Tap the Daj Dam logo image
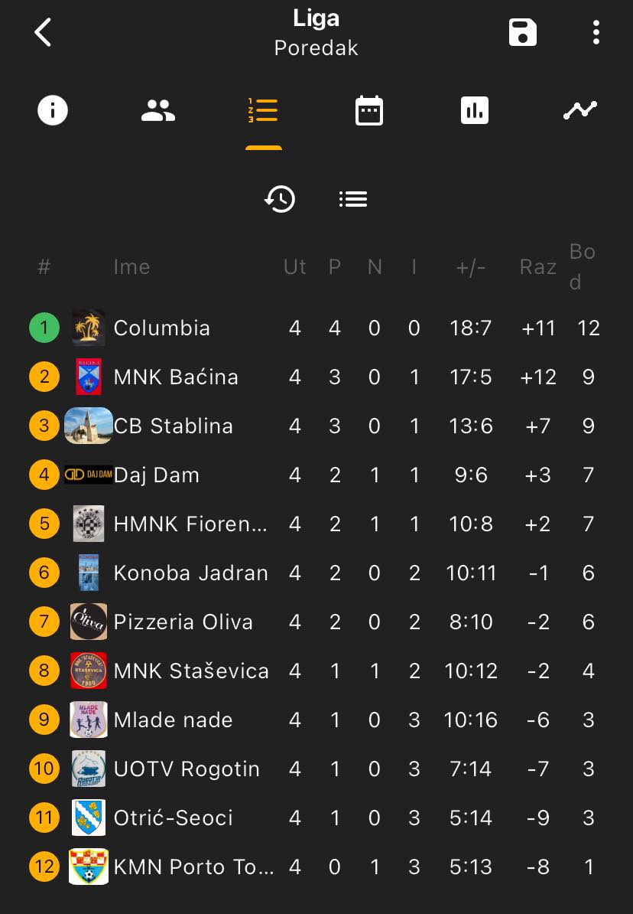The height and width of the screenshot is (914, 633). point(89,475)
